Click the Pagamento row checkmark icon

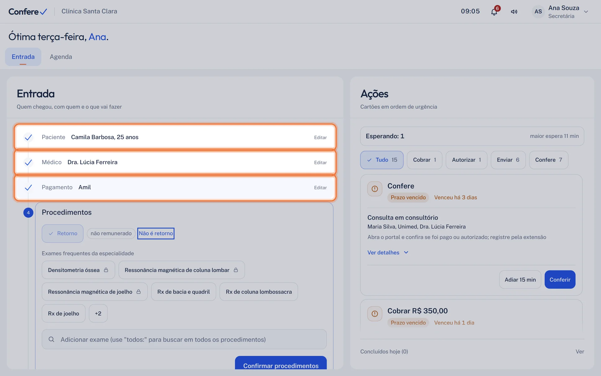pos(28,187)
